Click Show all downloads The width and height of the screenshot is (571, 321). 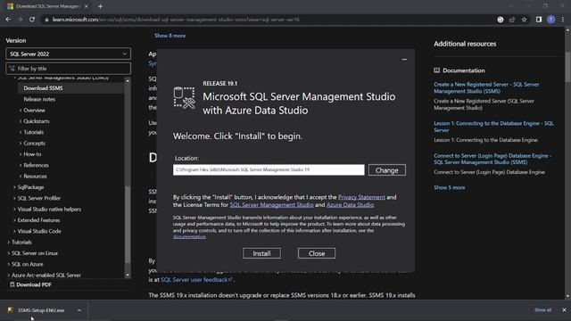click(x=542, y=310)
